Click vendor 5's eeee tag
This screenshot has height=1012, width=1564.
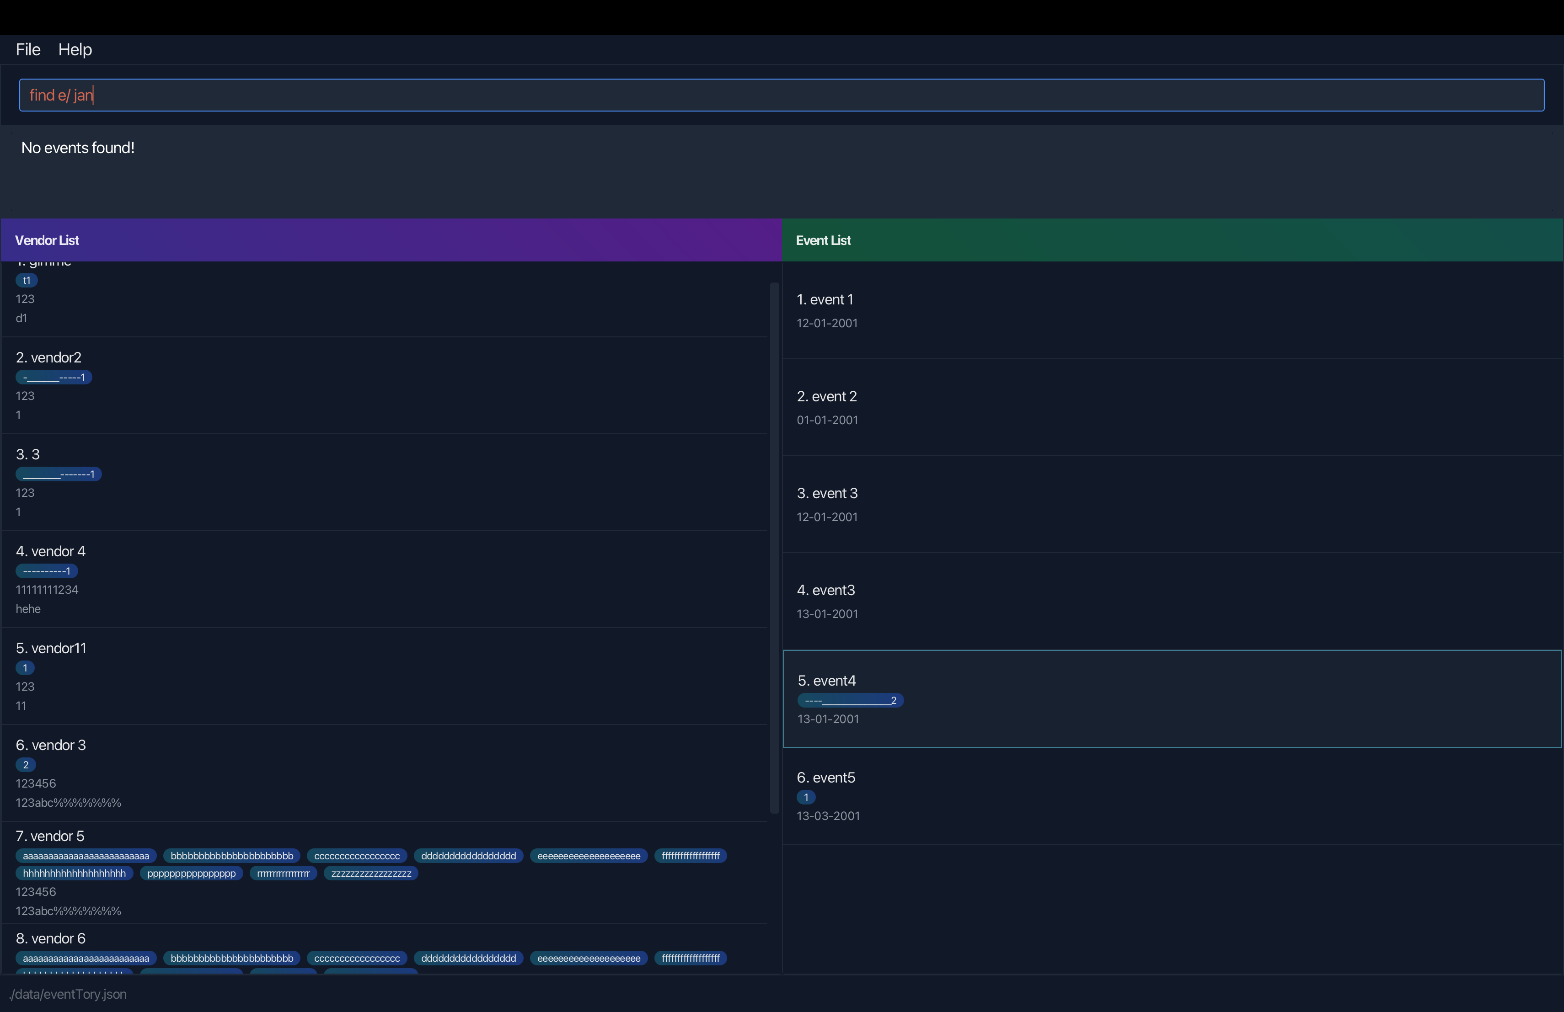click(589, 856)
